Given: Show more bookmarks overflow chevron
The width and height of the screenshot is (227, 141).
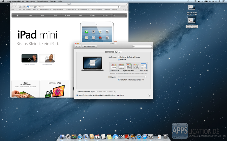Looking at the screenshot, I should click(x=123, y=9).
